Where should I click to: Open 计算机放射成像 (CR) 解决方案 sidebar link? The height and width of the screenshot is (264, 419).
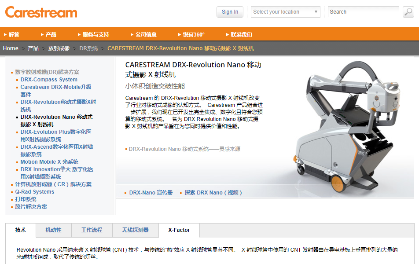53,184
